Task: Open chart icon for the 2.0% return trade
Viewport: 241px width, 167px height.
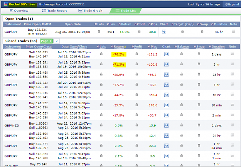Action: [x=166, y=146]
